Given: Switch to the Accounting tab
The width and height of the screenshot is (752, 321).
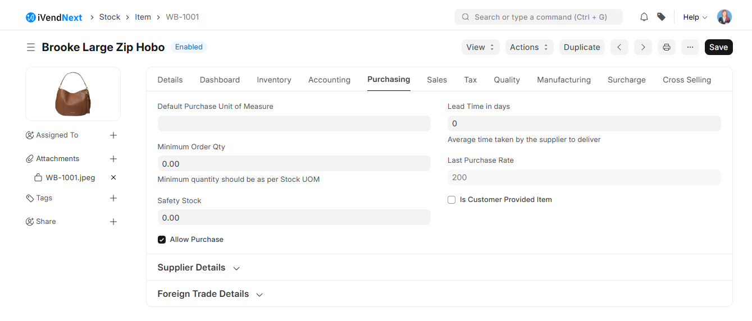Looking at the screenshot, I should click(329, 80).
